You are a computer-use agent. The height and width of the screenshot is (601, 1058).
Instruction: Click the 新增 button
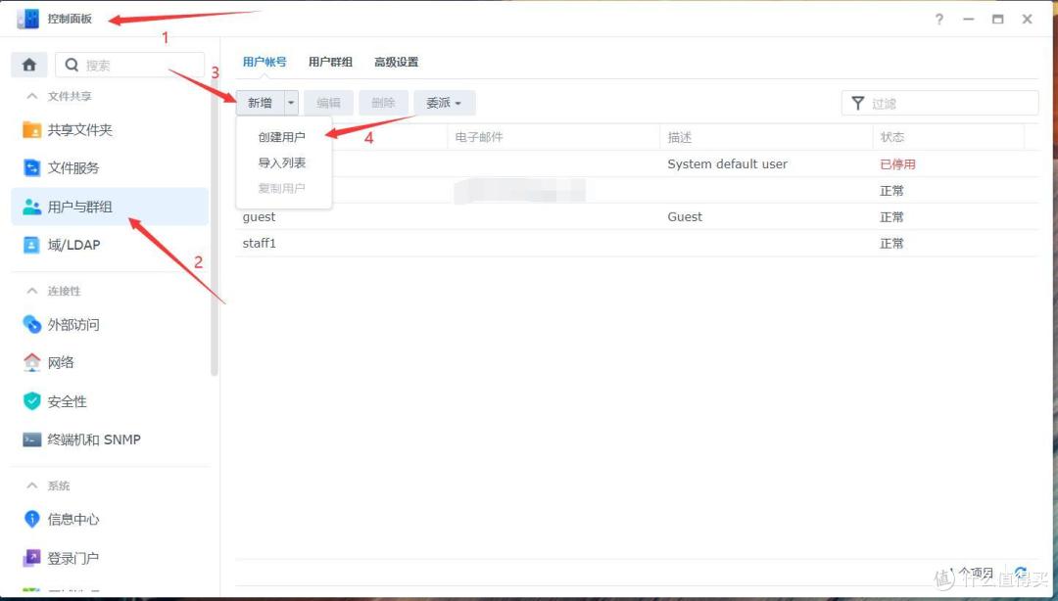click(x=260, y=103)
